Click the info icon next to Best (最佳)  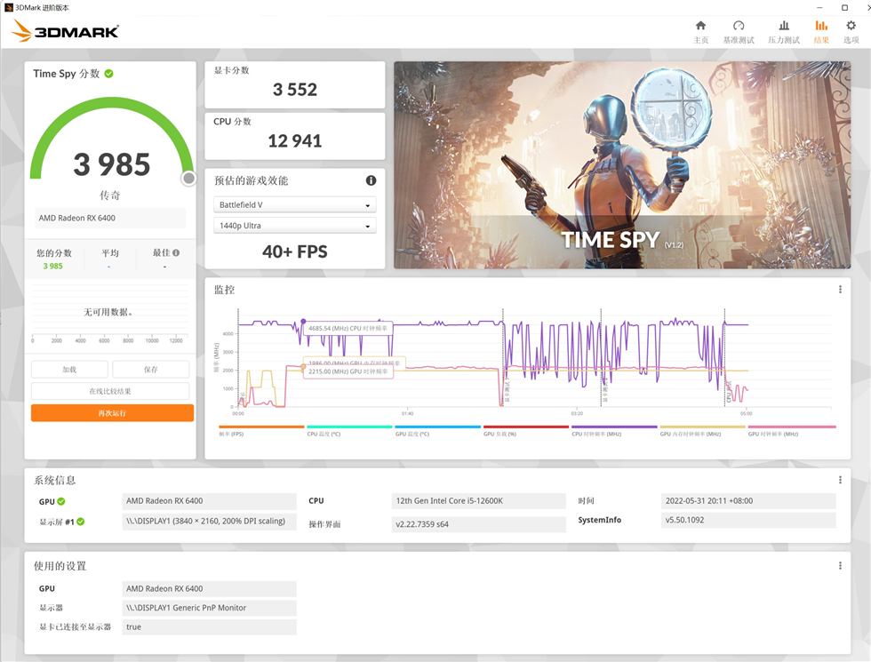(176, 252)
